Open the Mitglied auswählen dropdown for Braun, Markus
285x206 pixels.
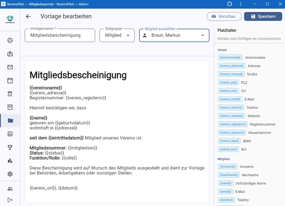[174, 35]
